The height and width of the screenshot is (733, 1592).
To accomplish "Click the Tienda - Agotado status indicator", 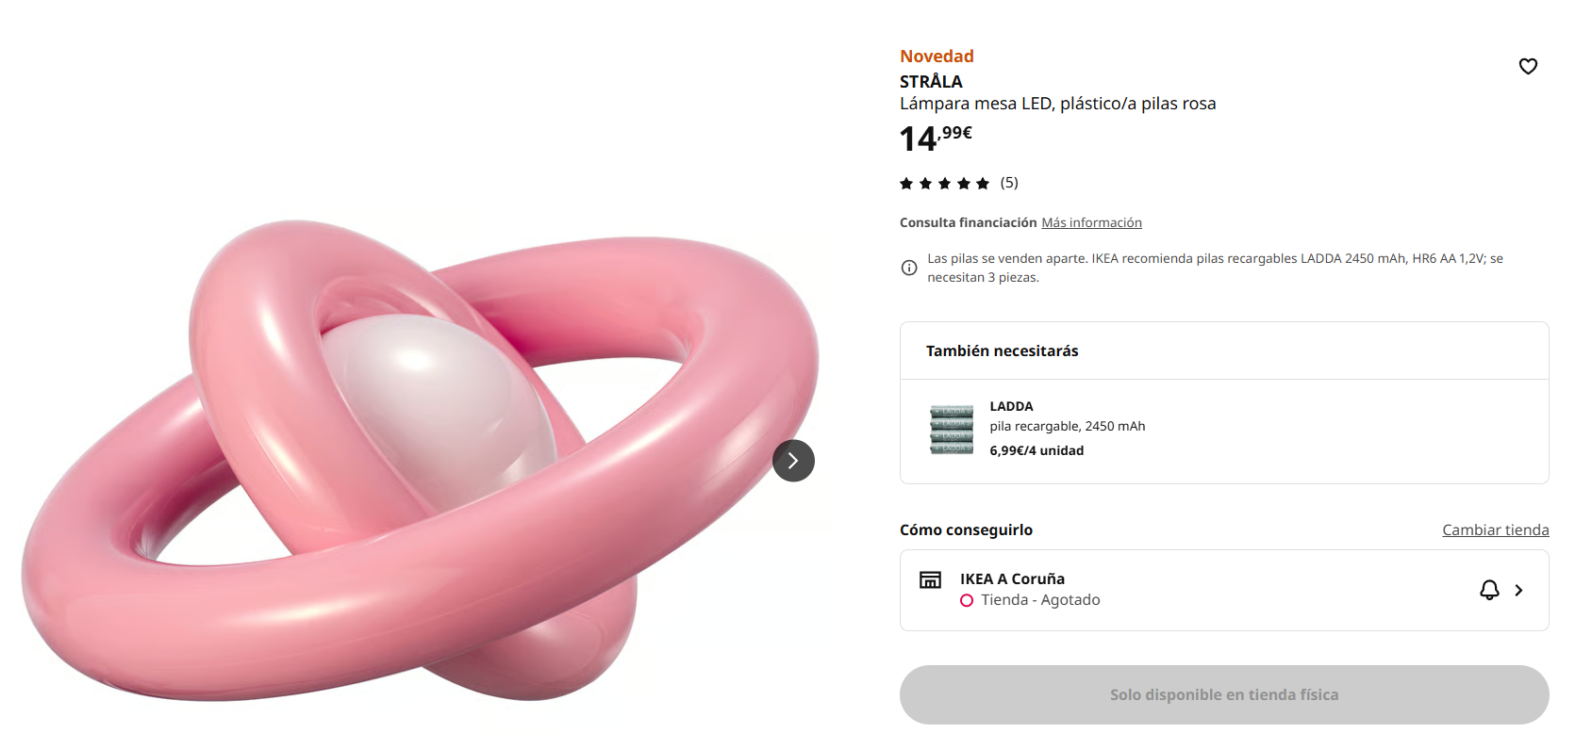I will point(1030,600).
